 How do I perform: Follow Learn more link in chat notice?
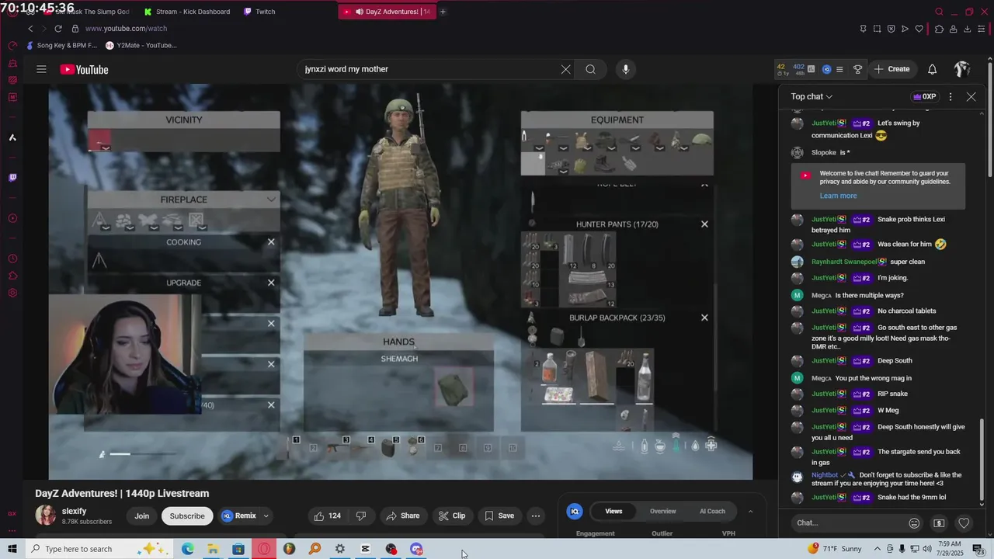[838, 196]
